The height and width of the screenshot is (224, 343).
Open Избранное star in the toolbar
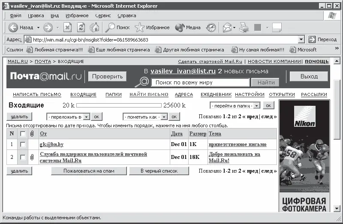pos(152,27)
